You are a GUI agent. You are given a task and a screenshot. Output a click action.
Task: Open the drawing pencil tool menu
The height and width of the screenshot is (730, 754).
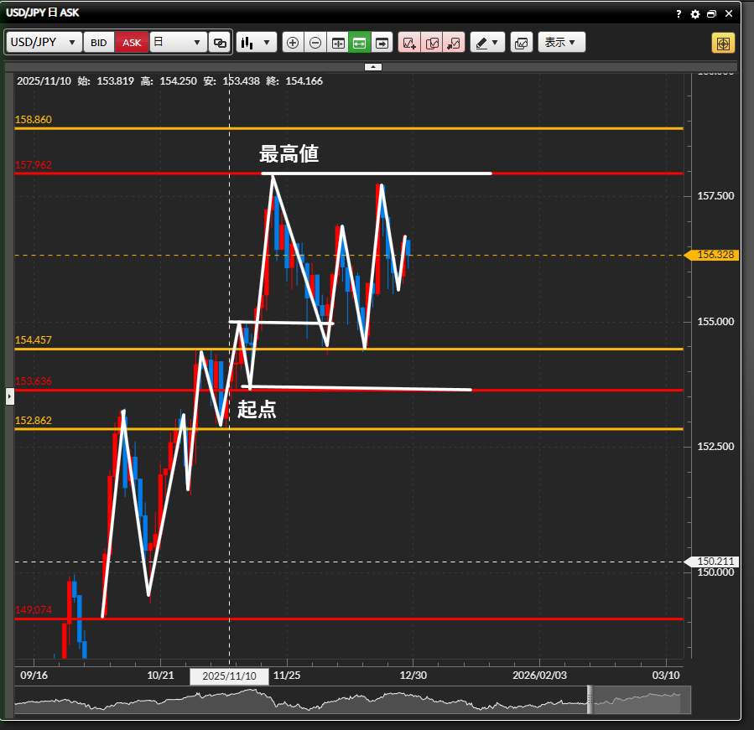486,43
